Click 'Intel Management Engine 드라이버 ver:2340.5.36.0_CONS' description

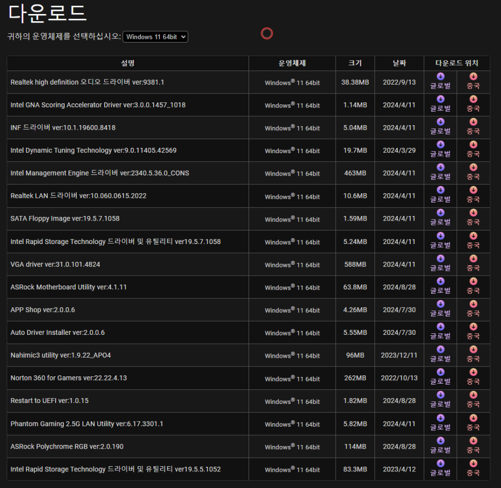tap(100, 173)
